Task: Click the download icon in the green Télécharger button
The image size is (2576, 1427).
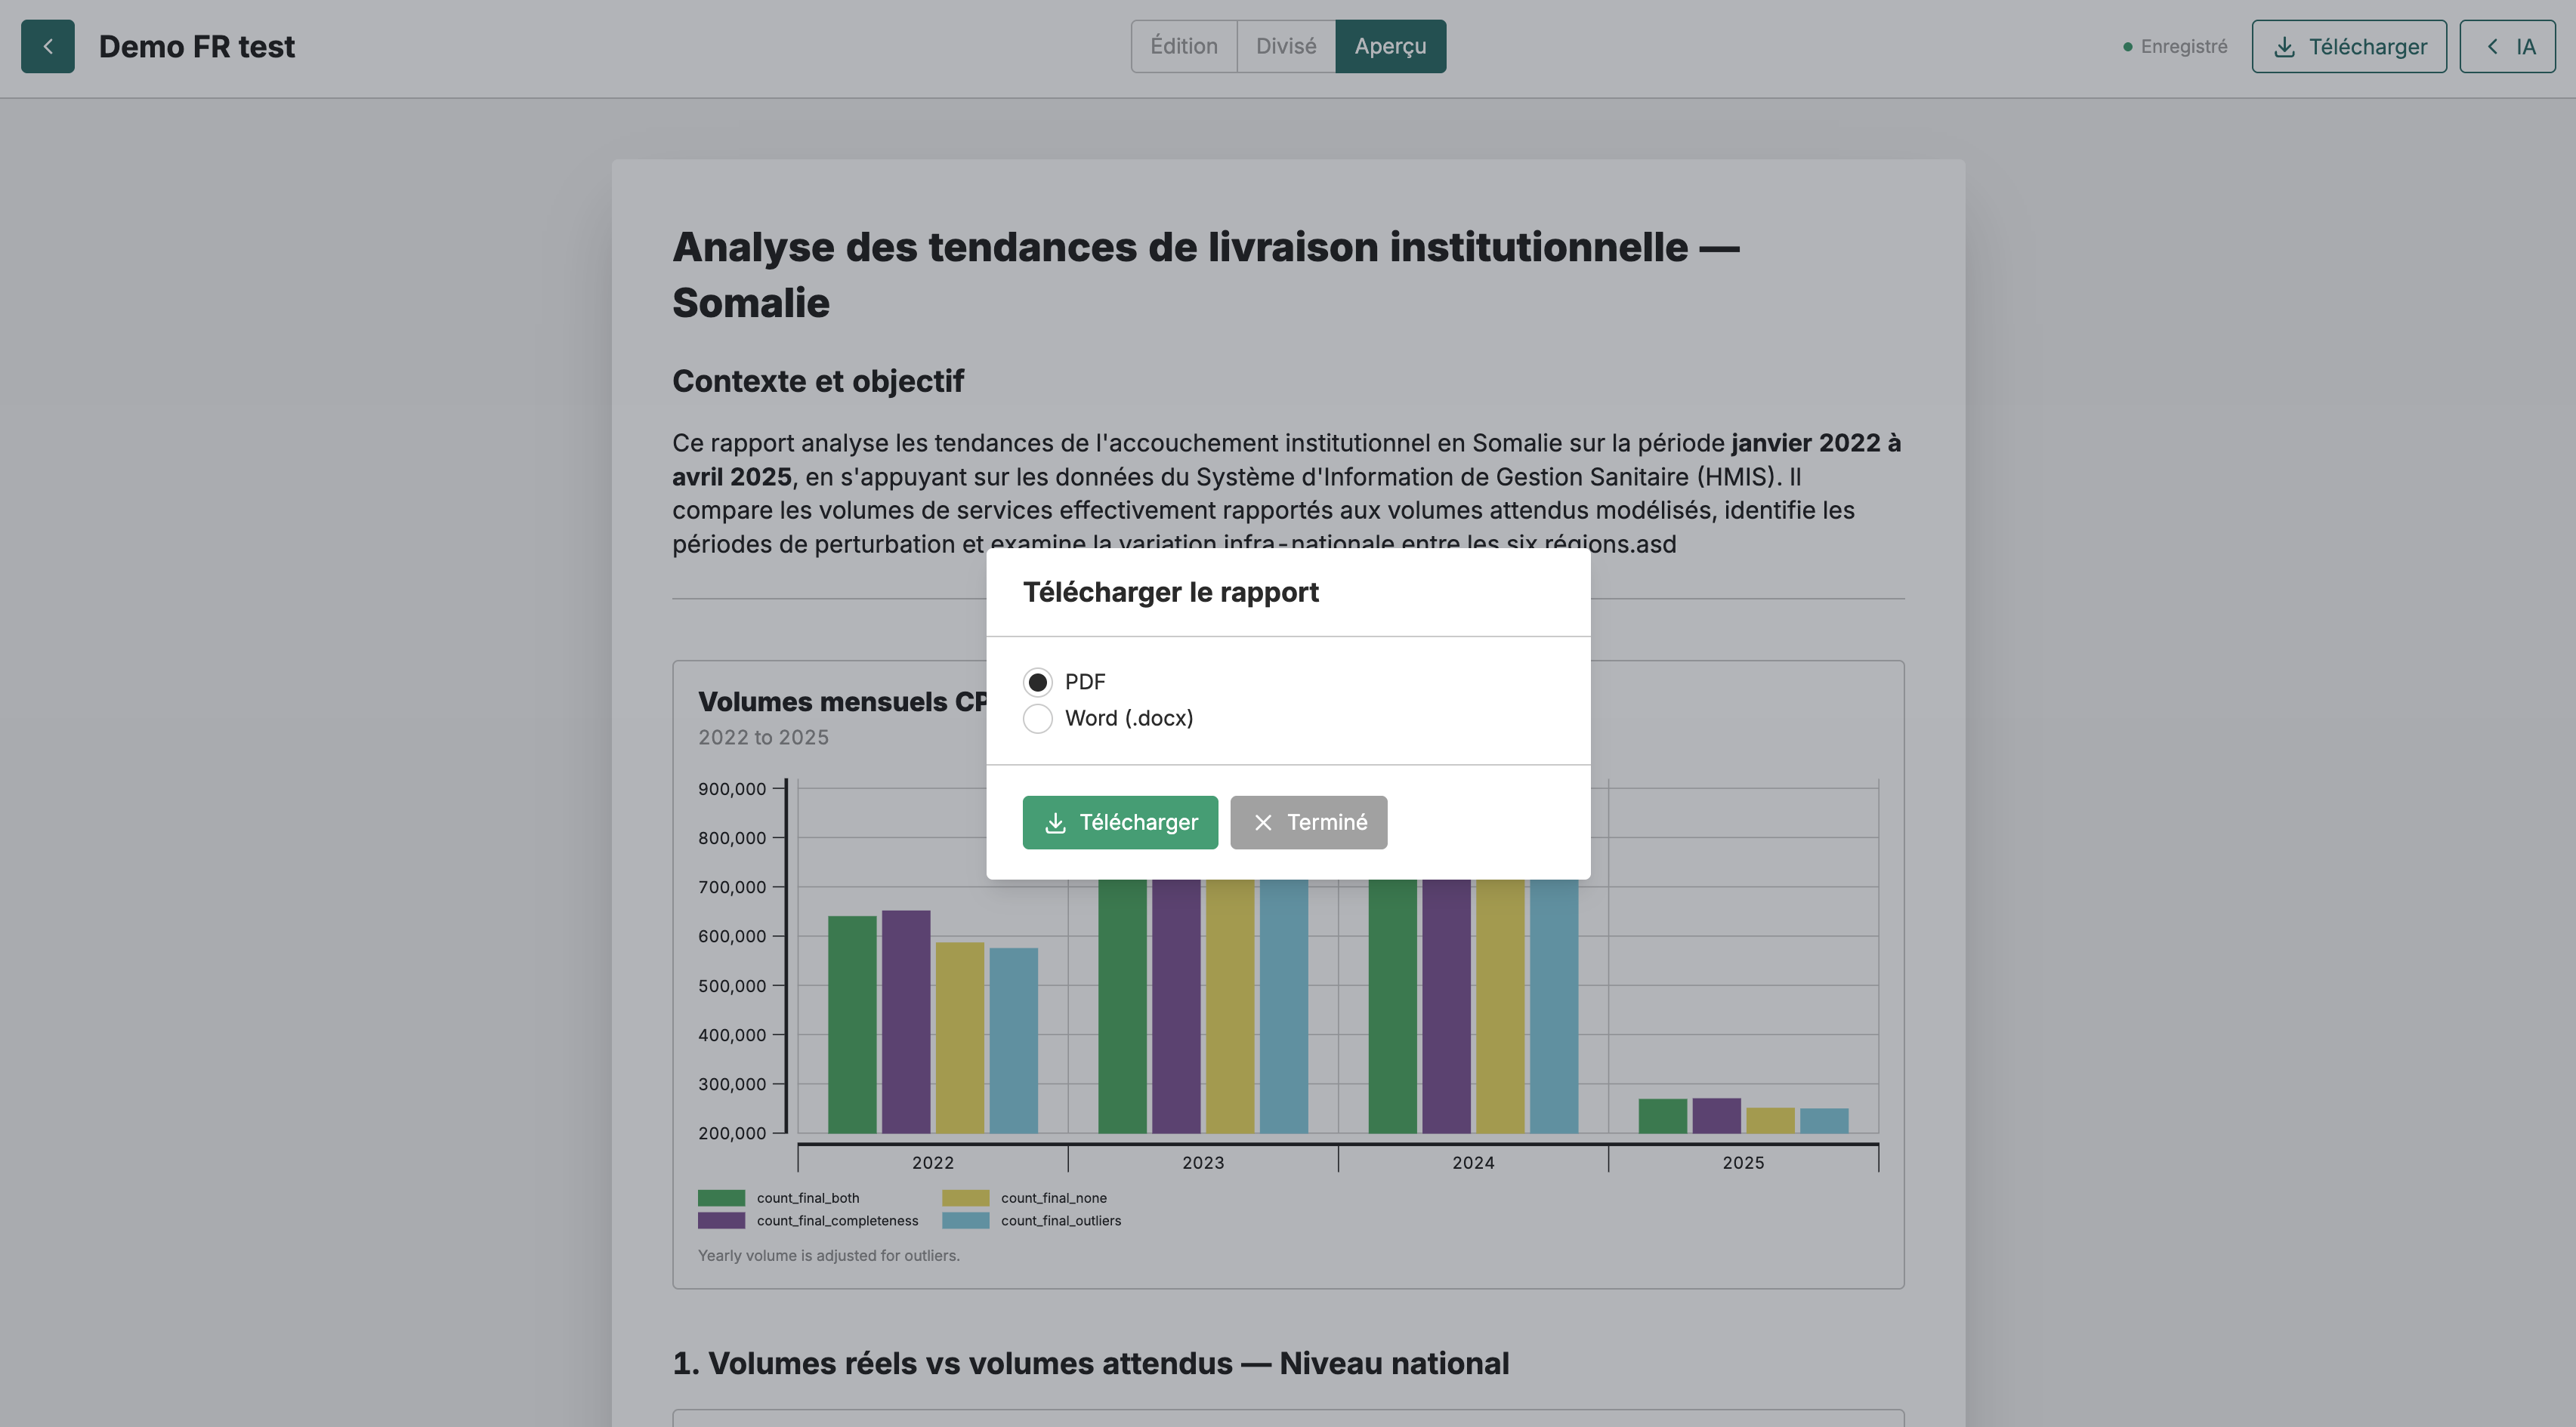Action: coord(1055,822)
